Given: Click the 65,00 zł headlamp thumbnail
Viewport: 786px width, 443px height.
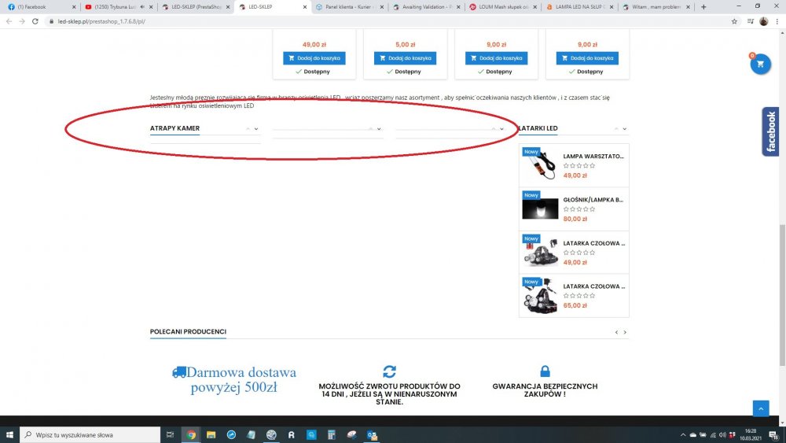Looking at the screenshot, I should coord(540,295).
